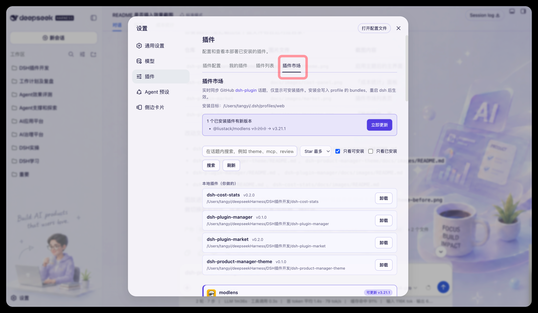The height and width of the screenshot is (313, 538).
Task: Click the 本地插件（你做的） section label
Action: pyautogui.click(x=219, y=184)
